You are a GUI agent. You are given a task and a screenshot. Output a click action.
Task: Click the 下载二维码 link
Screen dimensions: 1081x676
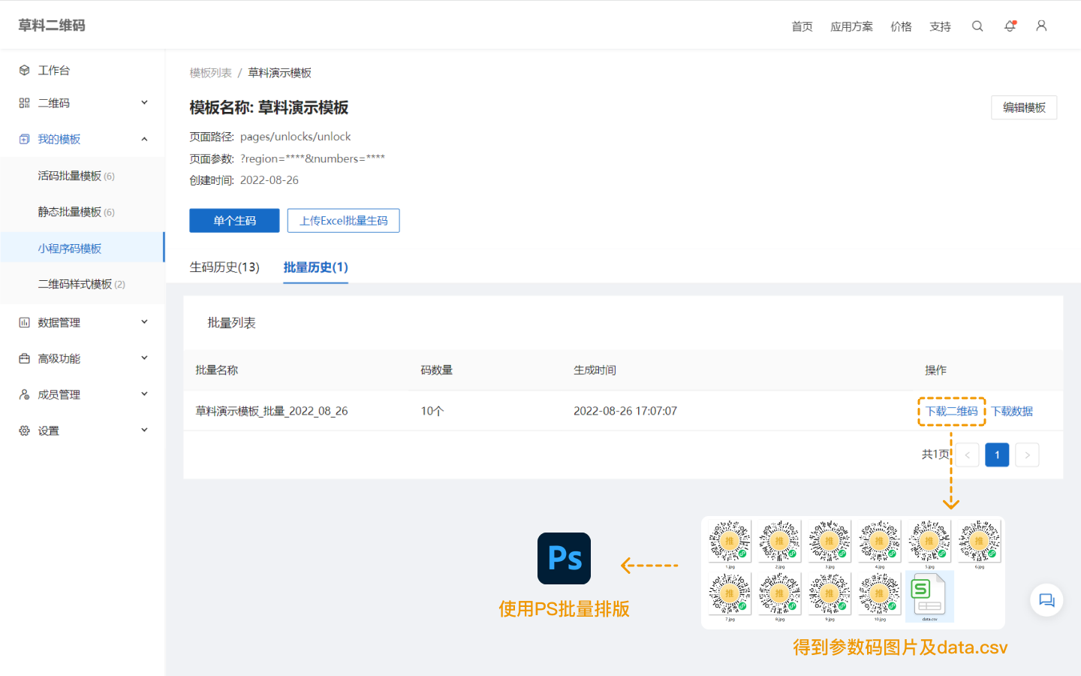pyautogui.click(x=951, y=412)
